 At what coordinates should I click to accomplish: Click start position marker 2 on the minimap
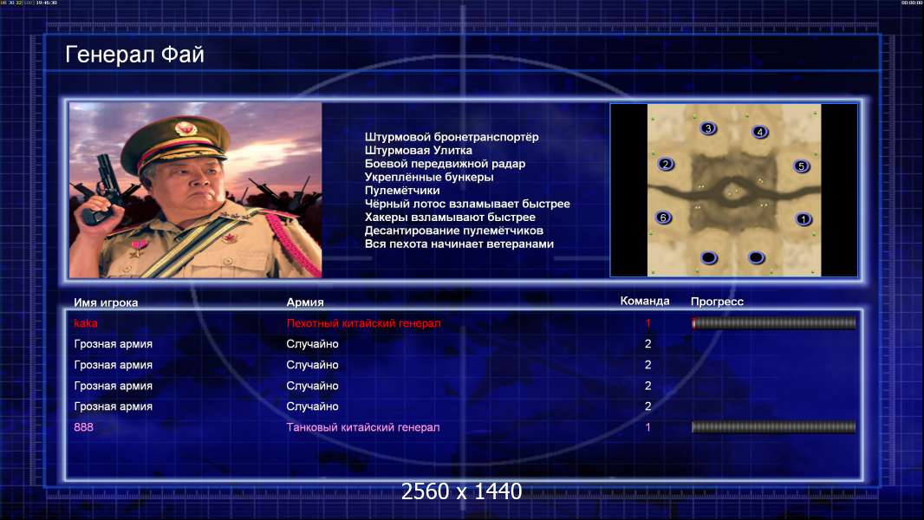click(x=666, y=165)
